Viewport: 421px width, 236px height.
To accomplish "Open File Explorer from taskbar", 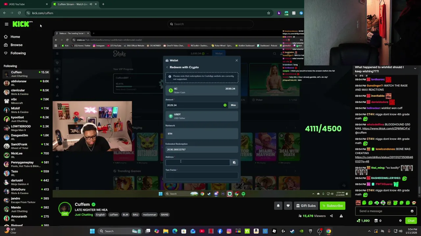I will pyautogui.click(x=166, y=231).
